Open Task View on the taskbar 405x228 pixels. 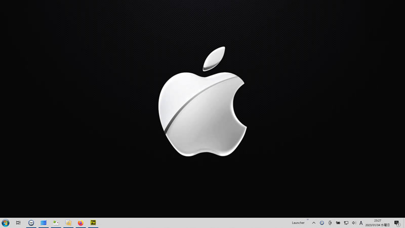[18, 222]
